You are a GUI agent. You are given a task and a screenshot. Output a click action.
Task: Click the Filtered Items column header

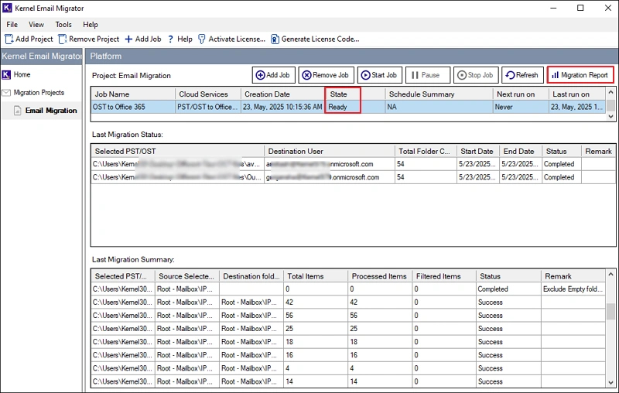pyautogui.click(x=443, y=276)
